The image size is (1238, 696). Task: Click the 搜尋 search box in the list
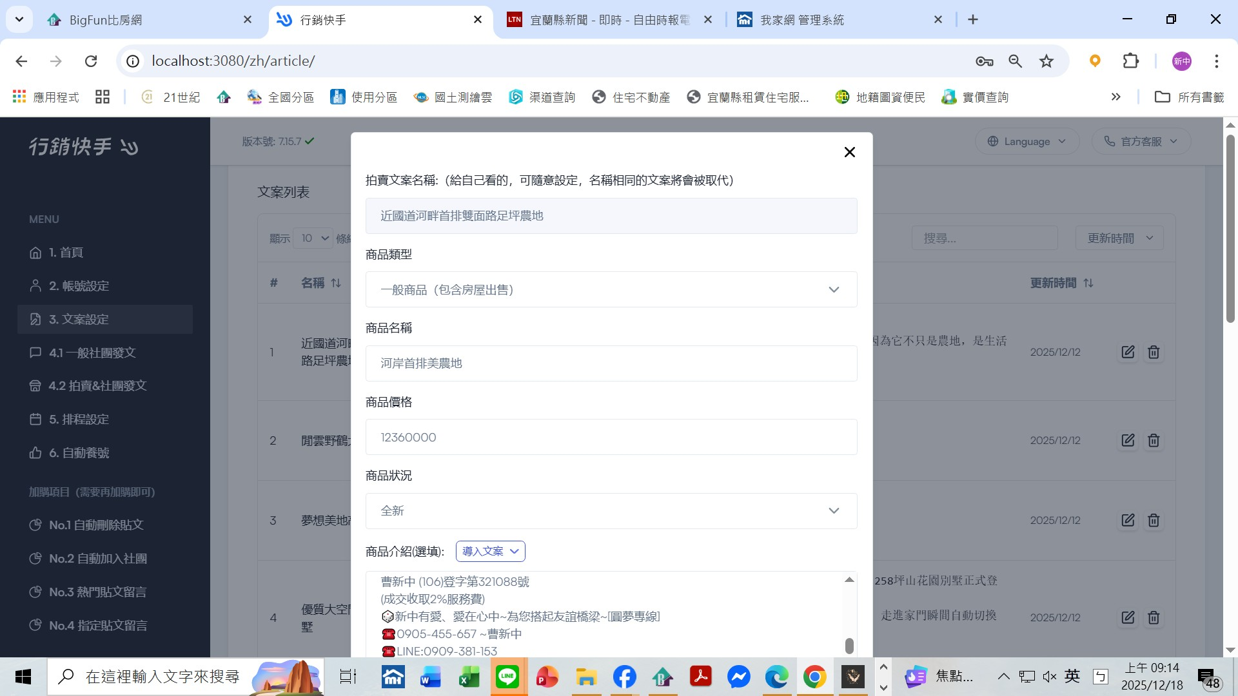coord(984,238)
